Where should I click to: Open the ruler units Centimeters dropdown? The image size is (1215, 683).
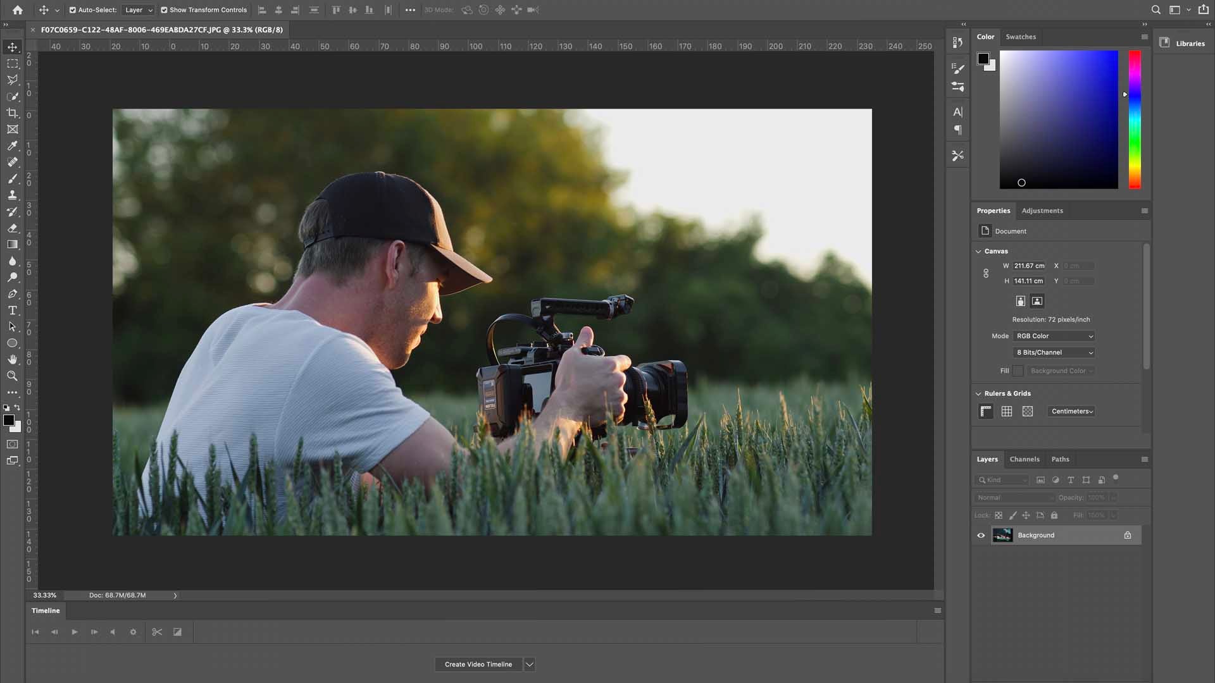tap(1071, 411)
